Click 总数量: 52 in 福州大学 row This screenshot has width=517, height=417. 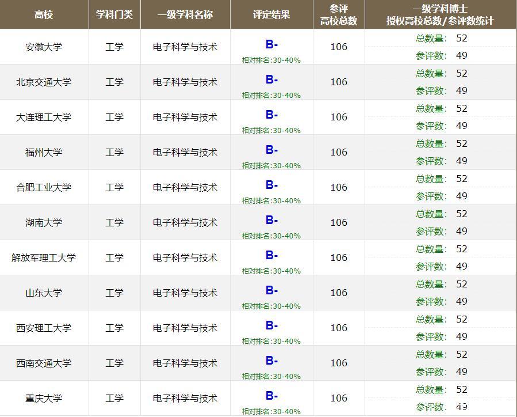point(442,143)
